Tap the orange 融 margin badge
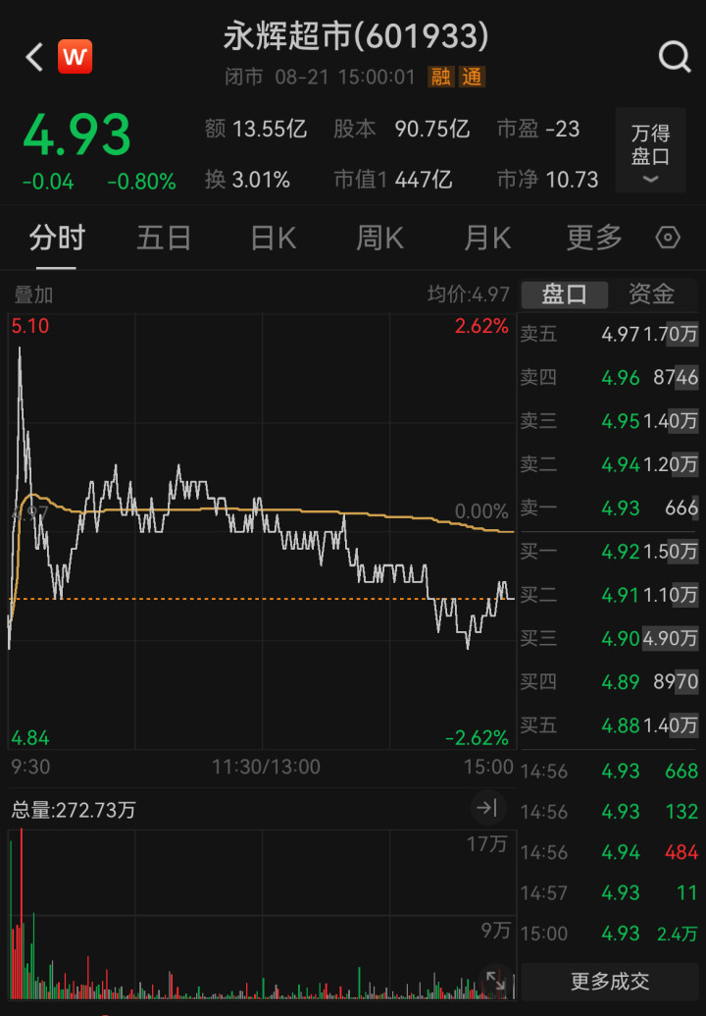Image resolution: width=706 pixels, height=1016 pixels. click(x=440, y=78)
